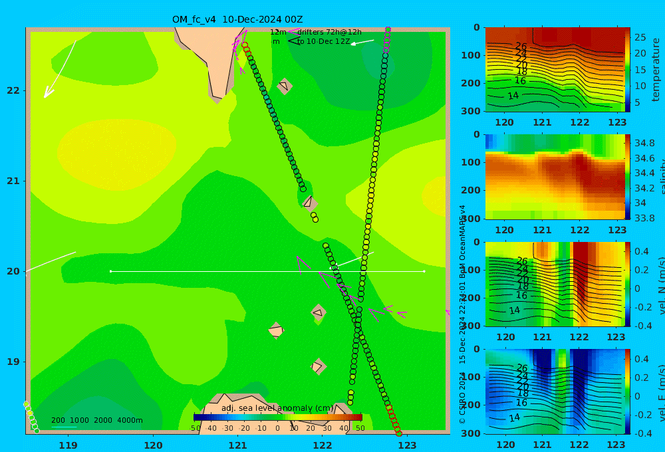
Task: Click latitude label 21 on main map
Action: click(x=13, y=181)
